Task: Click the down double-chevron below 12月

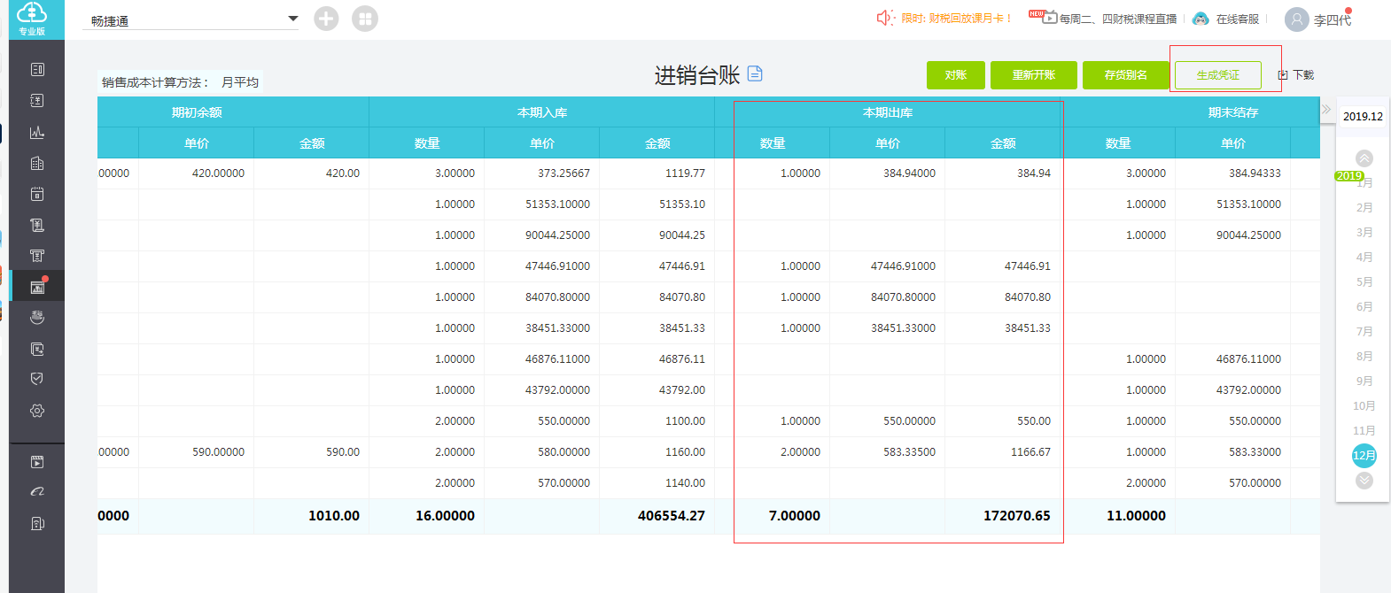Action: [1364, 481]
